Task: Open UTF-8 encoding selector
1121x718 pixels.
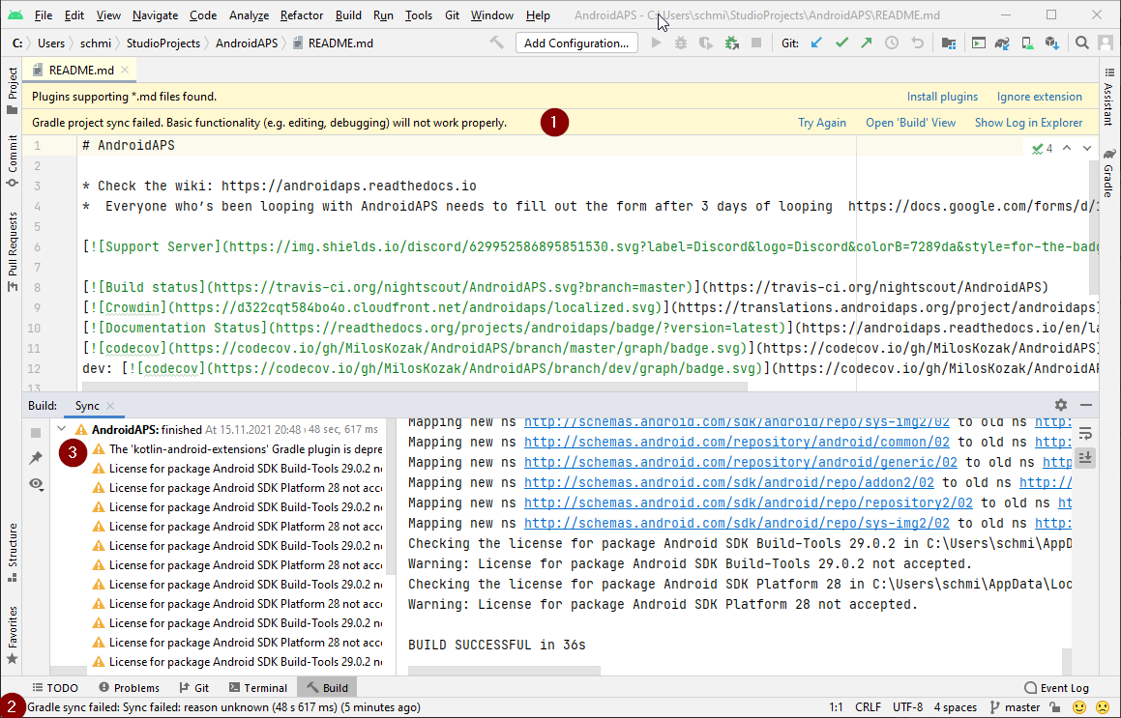Action: click(907, 707)
